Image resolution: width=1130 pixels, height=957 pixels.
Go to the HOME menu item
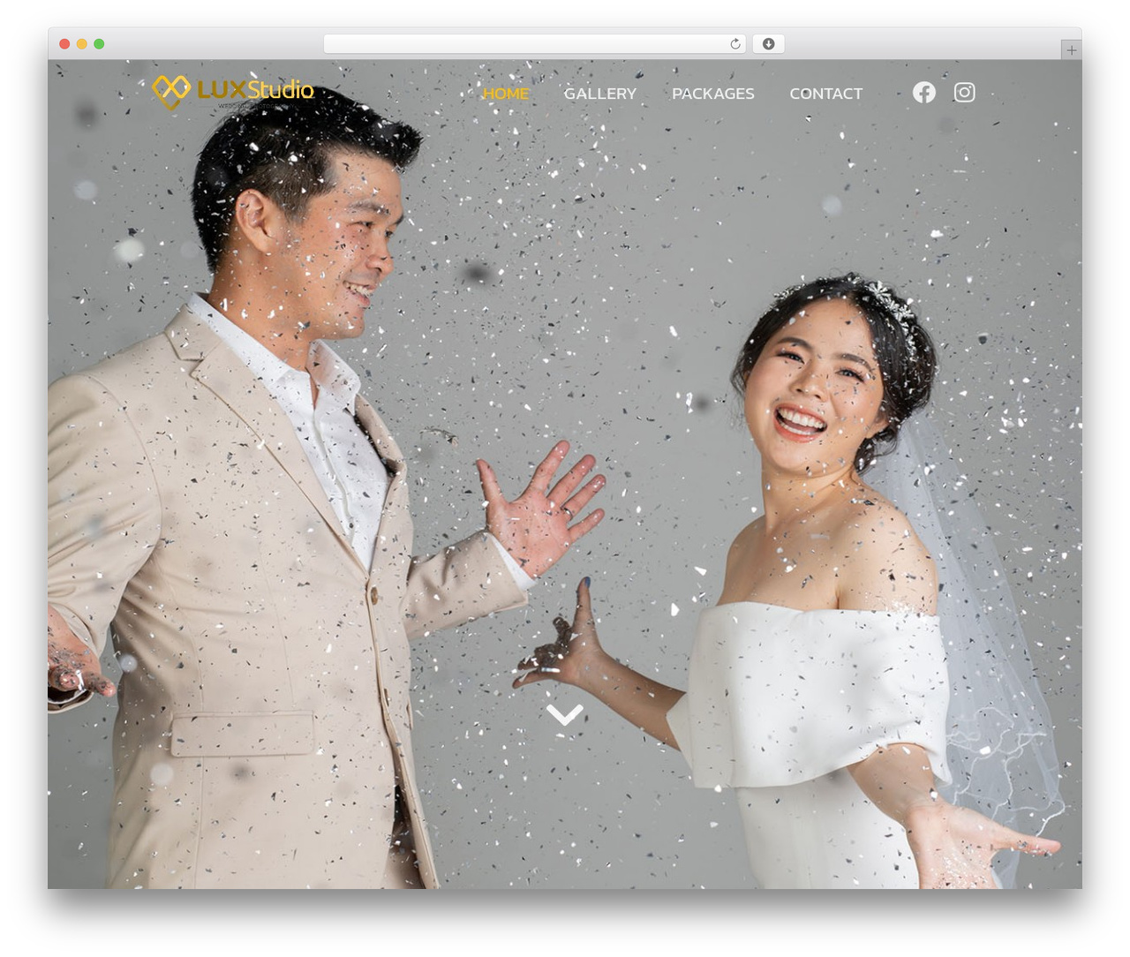click(506, 94)
